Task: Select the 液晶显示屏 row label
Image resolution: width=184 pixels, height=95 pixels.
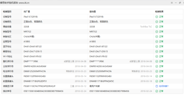Action: [x=8, y=86]
